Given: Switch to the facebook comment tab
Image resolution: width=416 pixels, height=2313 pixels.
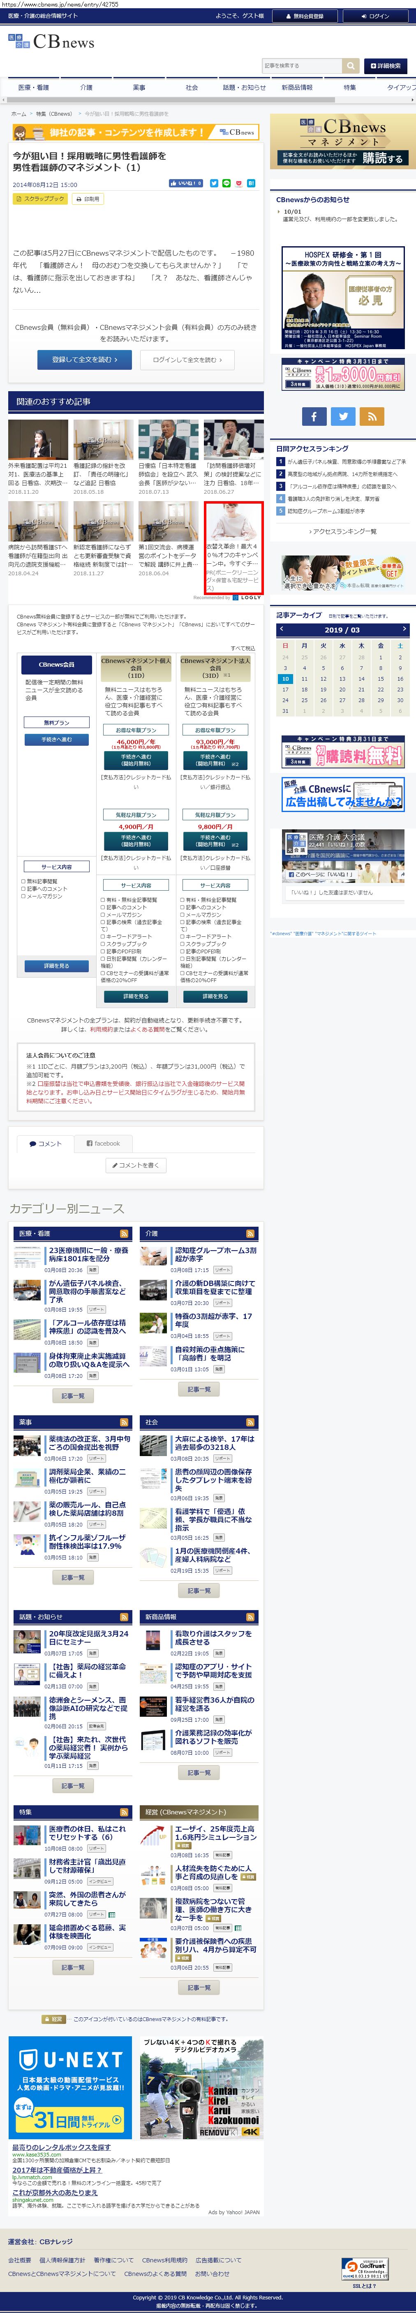Looking at the screenshot, I should pos(103,1143).
